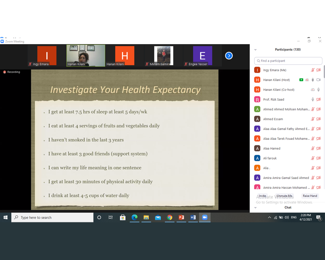The height and width of the screenshot is (260, 325).
Task: Click the camera-off icon for Ingy Emara (Me)
Action: (x=318, y=70)
